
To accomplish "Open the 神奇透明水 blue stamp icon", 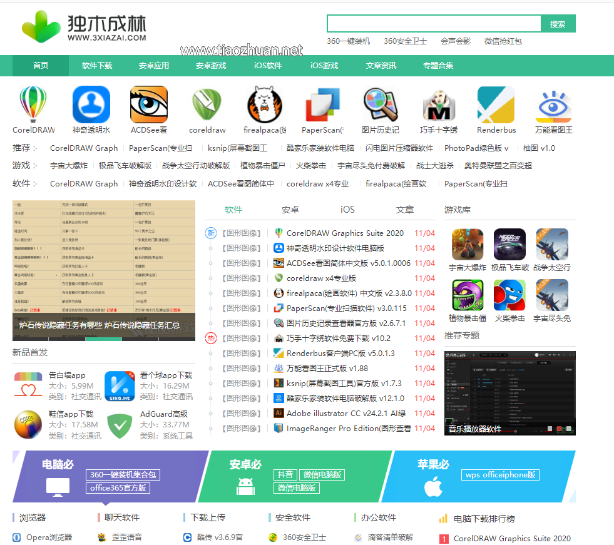I will pyautogui.click(x=91, y=104).
